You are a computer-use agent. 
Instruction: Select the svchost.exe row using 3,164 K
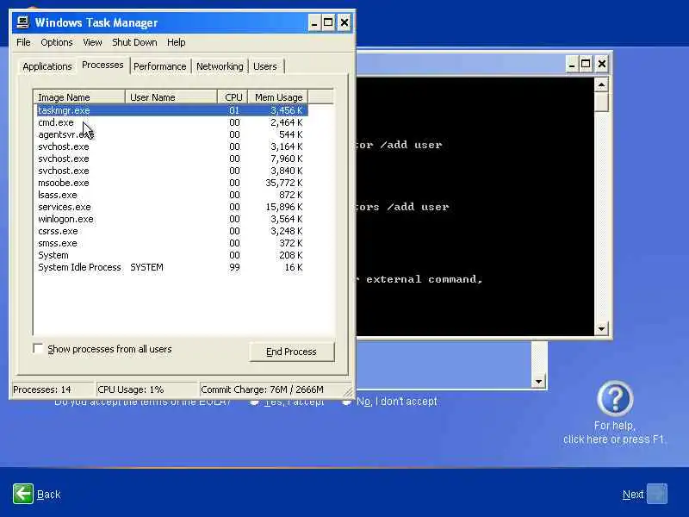click(x=171, y=146)
